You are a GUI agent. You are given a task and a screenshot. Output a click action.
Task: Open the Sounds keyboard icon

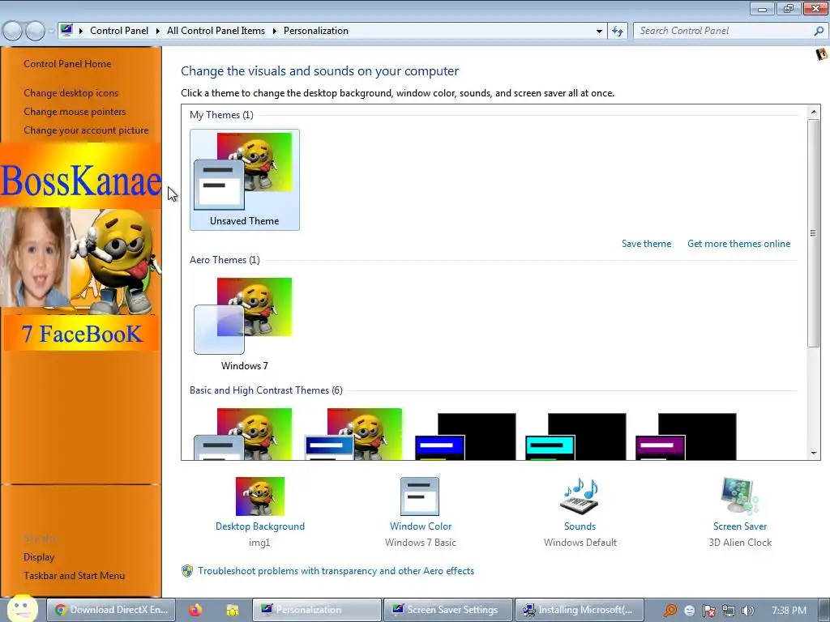point(580,496)
